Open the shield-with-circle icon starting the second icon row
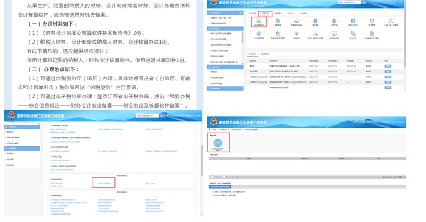Screen dimensions: 426x222 point(259,34)
